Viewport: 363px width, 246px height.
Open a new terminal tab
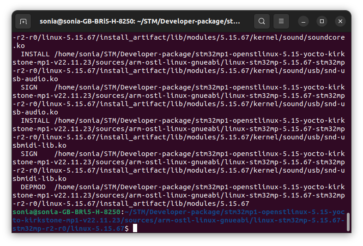pyautogui.click(x=23, y=21)
